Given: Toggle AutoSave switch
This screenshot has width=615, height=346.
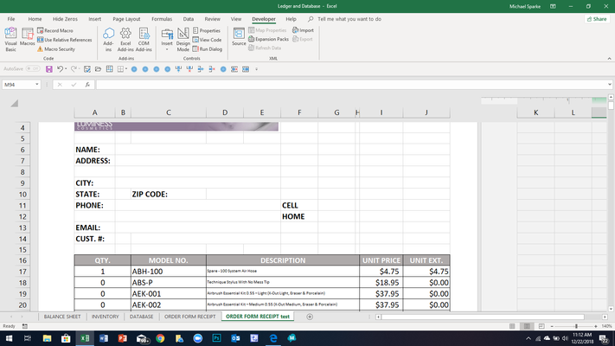Looking at the screenshot, I should pos(33,68).
